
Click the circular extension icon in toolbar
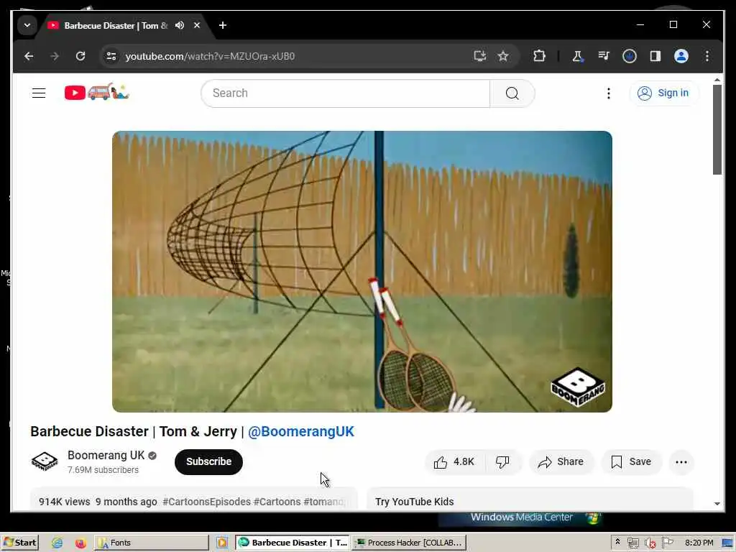point(630,56)
